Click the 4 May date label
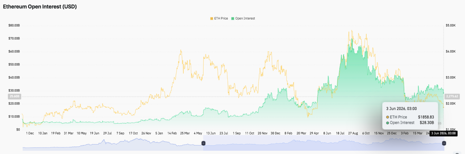Screen dimensions: 465x154 pos(198,133)
